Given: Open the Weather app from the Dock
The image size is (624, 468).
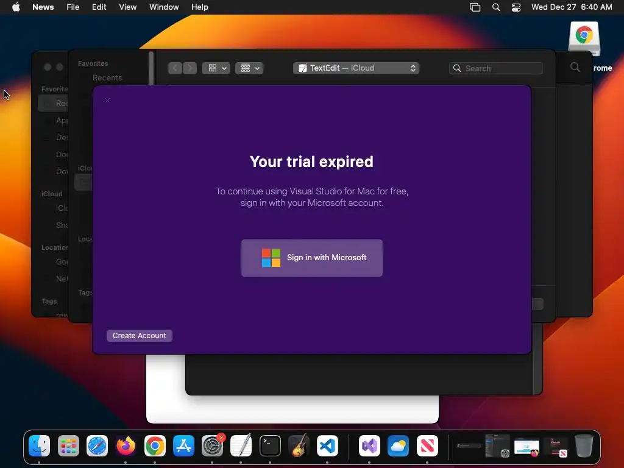Looking at the screenshot, I should click(399, 445).
